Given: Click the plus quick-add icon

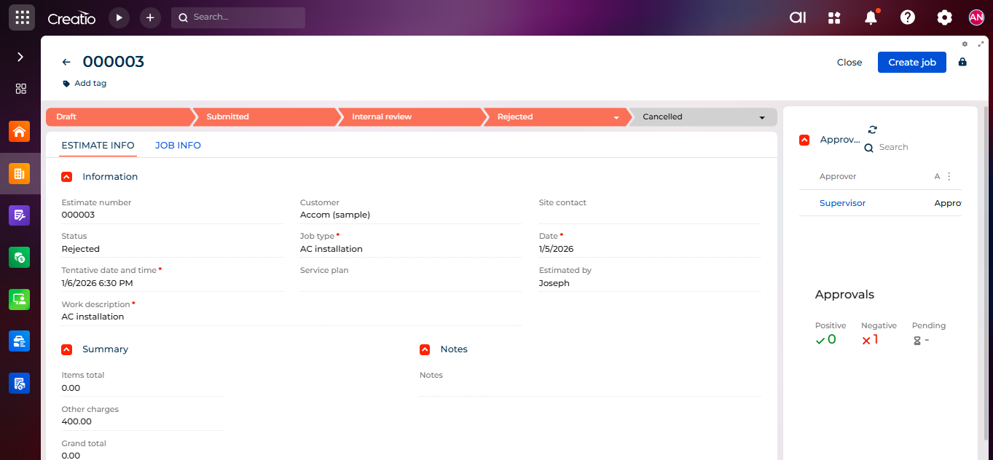Looking at the screenshot, I should point(150,17).
